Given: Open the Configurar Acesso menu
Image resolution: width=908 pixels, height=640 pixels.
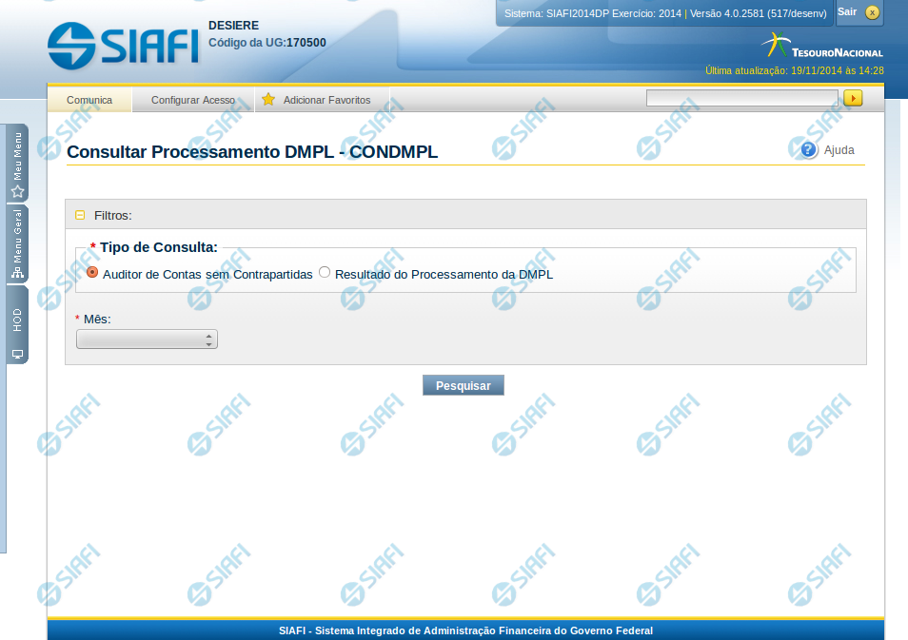Looking at the screenshot, I should point(193,100).
